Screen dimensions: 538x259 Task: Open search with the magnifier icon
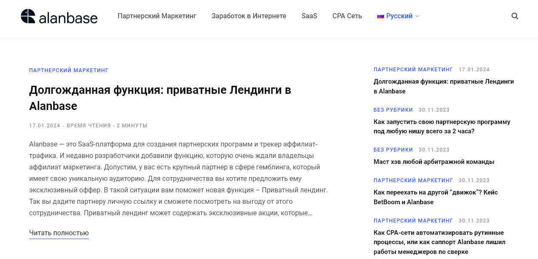tap(515, 16)
